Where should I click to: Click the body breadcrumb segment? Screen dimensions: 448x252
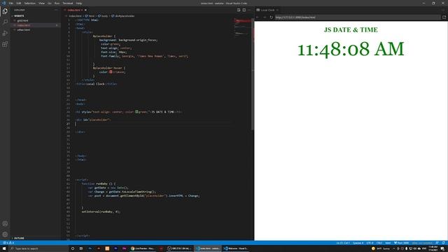[x=103, y=16]
